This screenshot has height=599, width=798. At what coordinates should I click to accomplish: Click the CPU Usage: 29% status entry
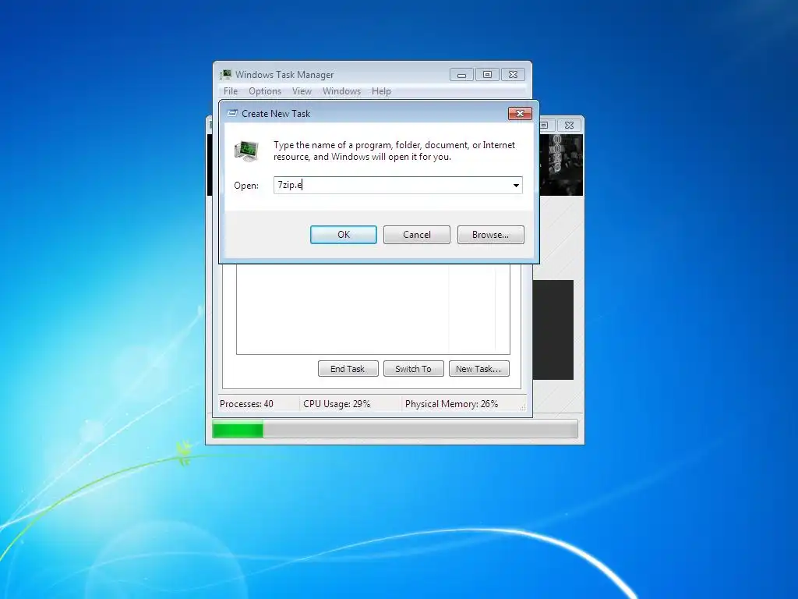coord(337,404)
